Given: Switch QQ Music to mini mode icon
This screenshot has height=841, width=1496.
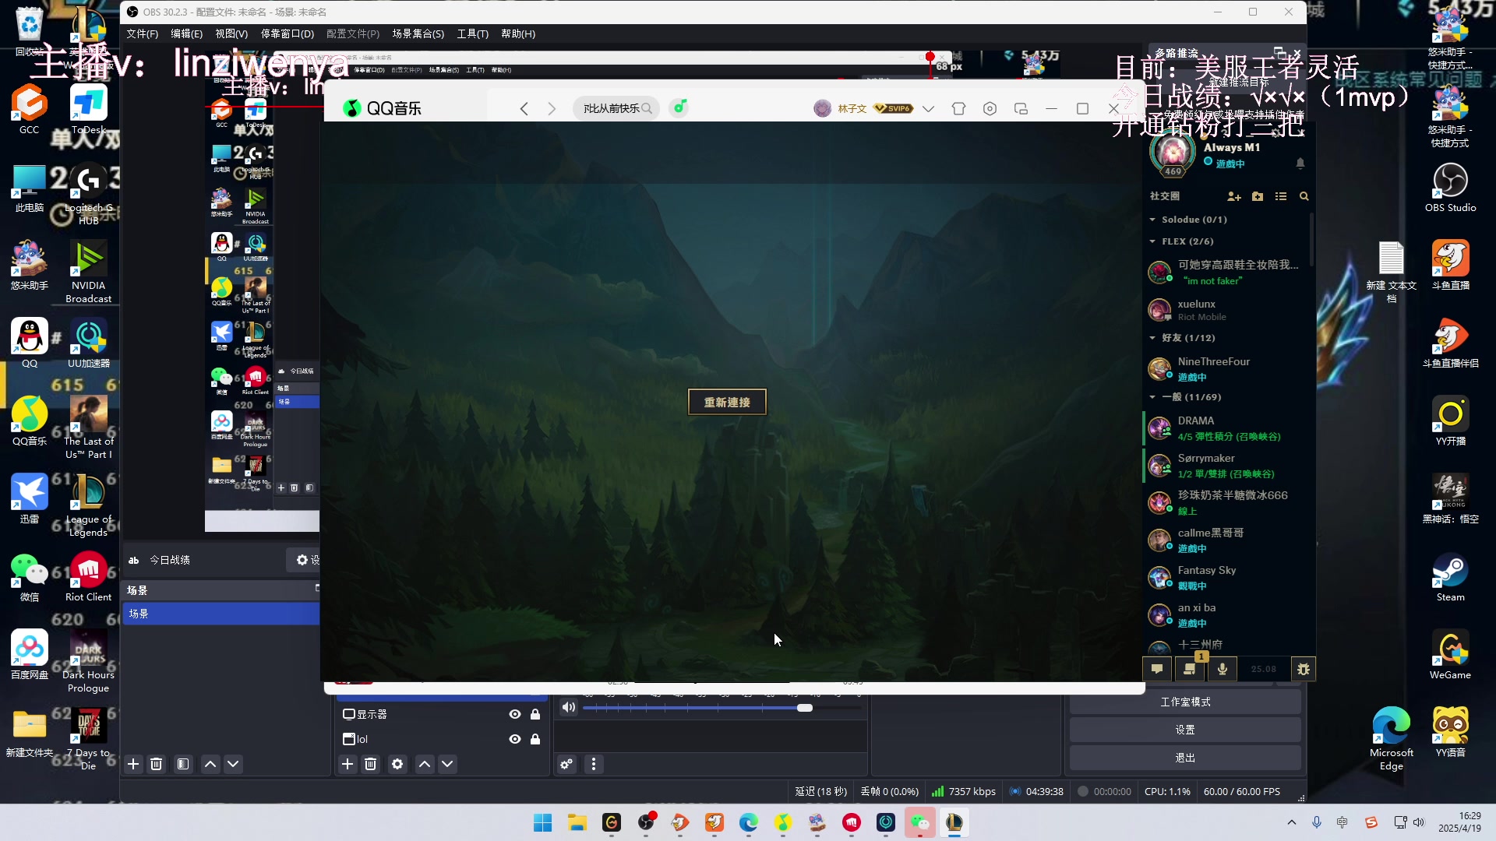Looking at the screenshot, I should (x=1021, y=109).
